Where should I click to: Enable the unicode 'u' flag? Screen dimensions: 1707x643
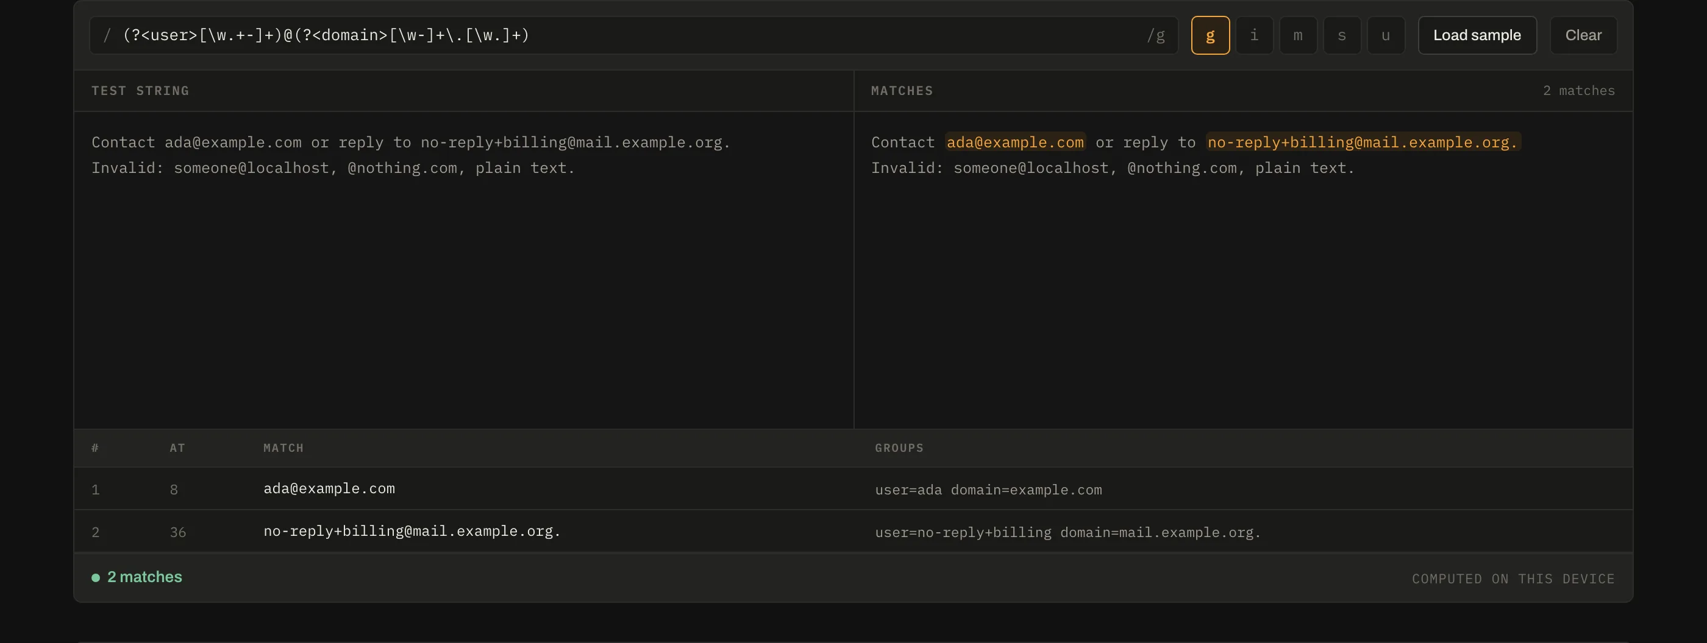[1386, 35]
